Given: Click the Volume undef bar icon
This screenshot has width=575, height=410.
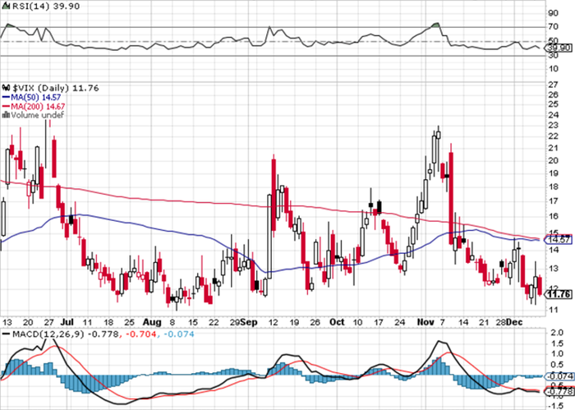Looking at the screenshot, I should coord(7,115).
